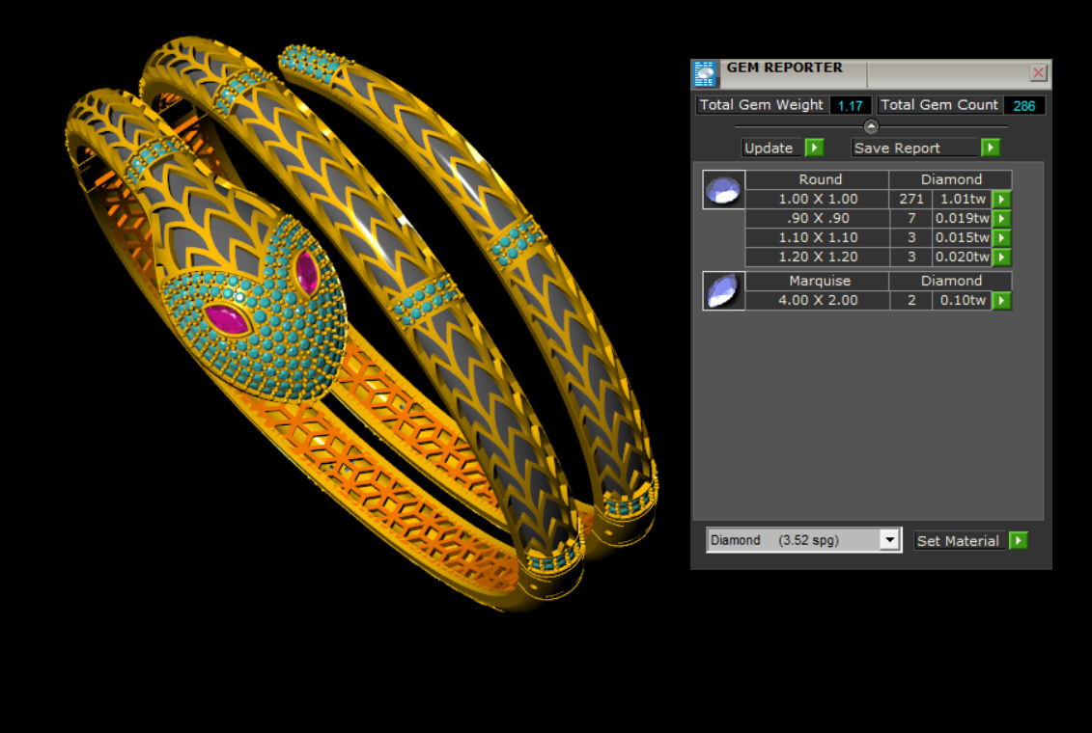Click the Total Gem Weight value field
The width and height of the screenshot is (1092, 733).
coord(850,105)
